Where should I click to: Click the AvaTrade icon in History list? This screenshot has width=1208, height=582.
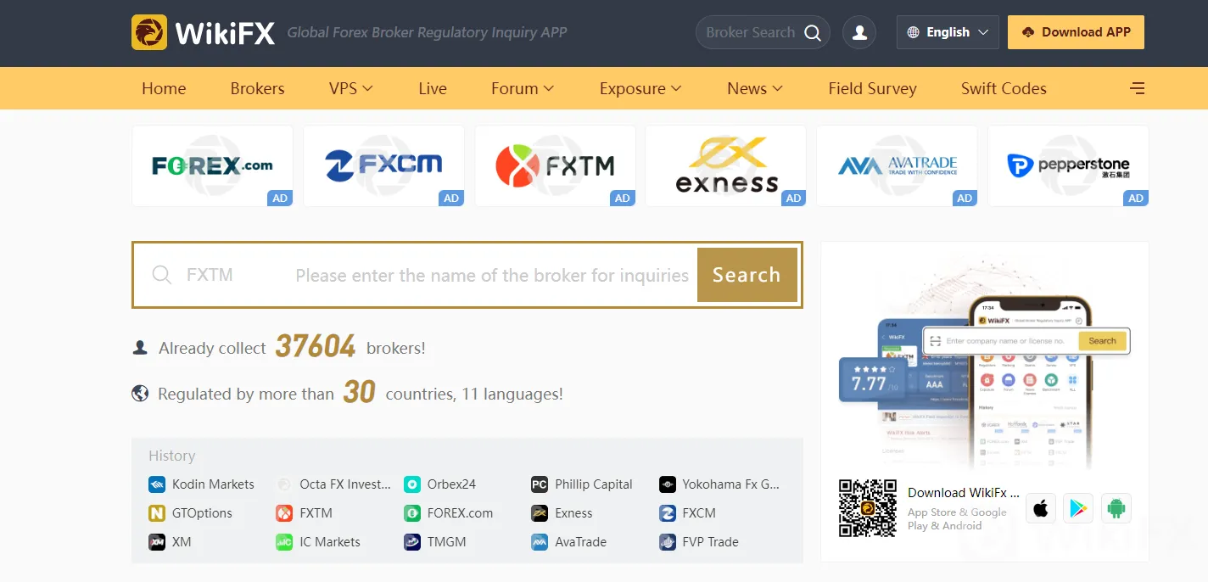540,542
